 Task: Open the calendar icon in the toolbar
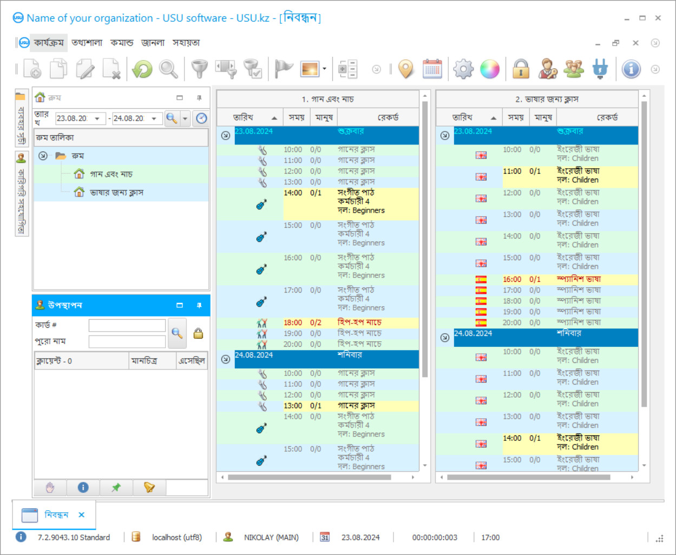pos(432,69)
